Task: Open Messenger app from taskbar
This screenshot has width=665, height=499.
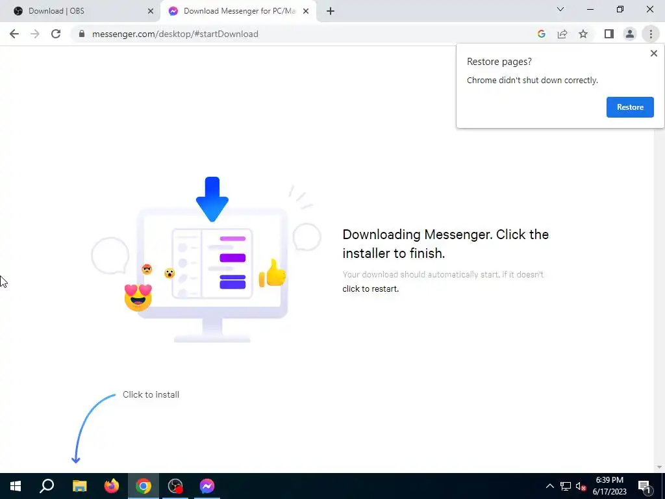Action: 207,486
